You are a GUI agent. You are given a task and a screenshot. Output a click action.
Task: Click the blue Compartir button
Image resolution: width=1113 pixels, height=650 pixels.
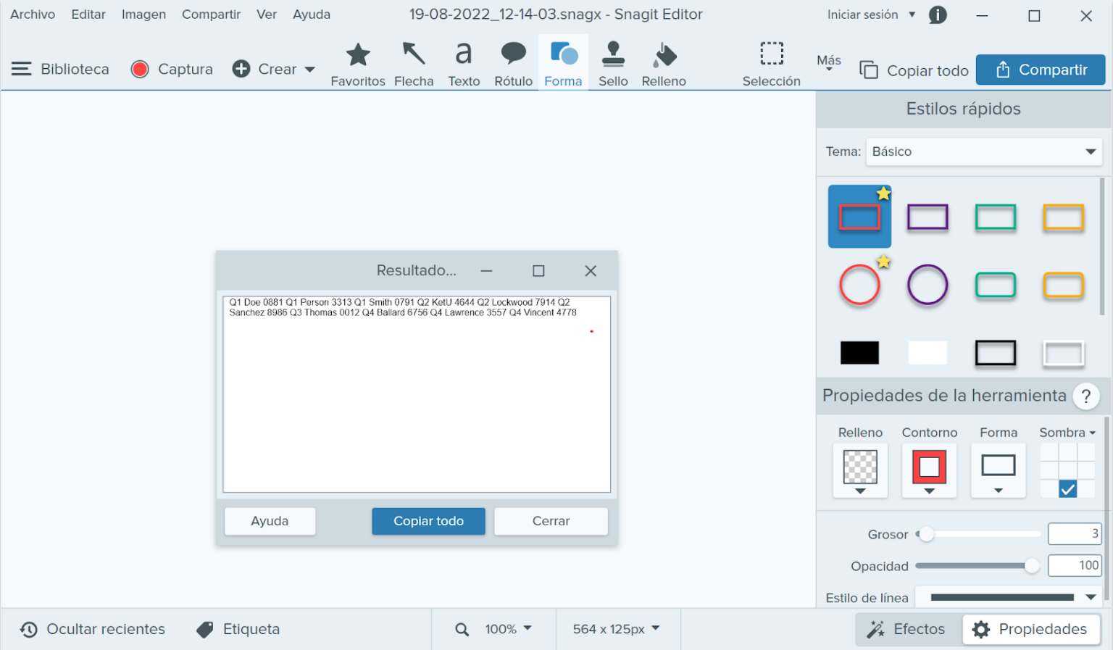click(x=1041, y=70)
